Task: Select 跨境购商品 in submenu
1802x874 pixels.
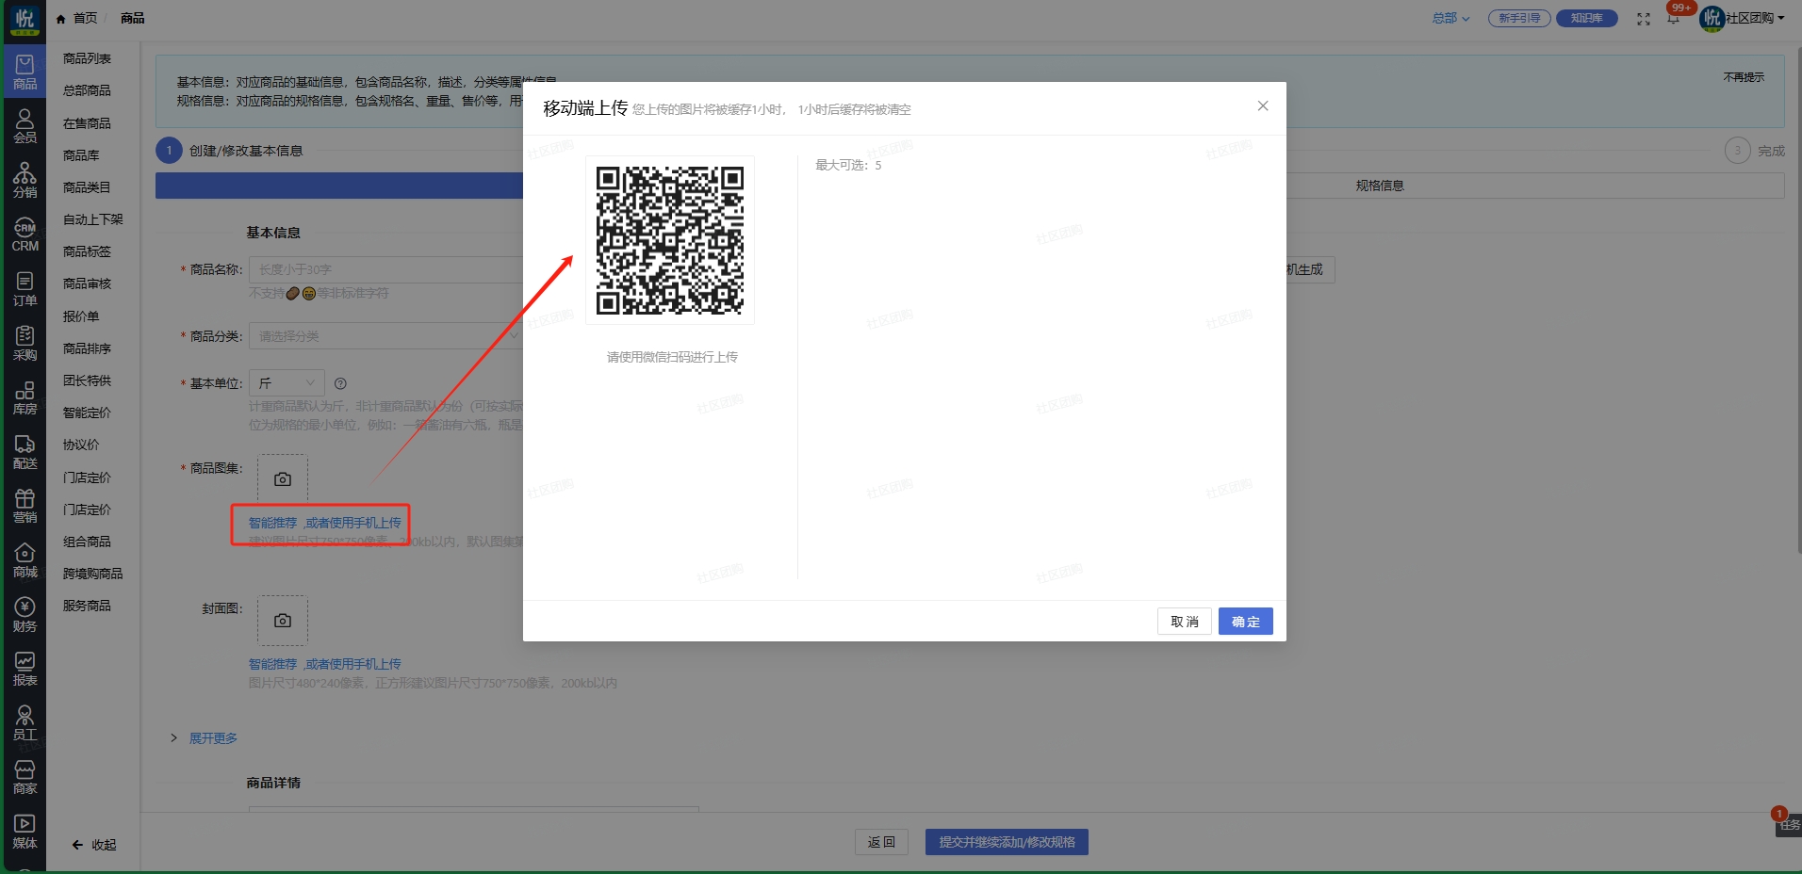Action: 92,574
